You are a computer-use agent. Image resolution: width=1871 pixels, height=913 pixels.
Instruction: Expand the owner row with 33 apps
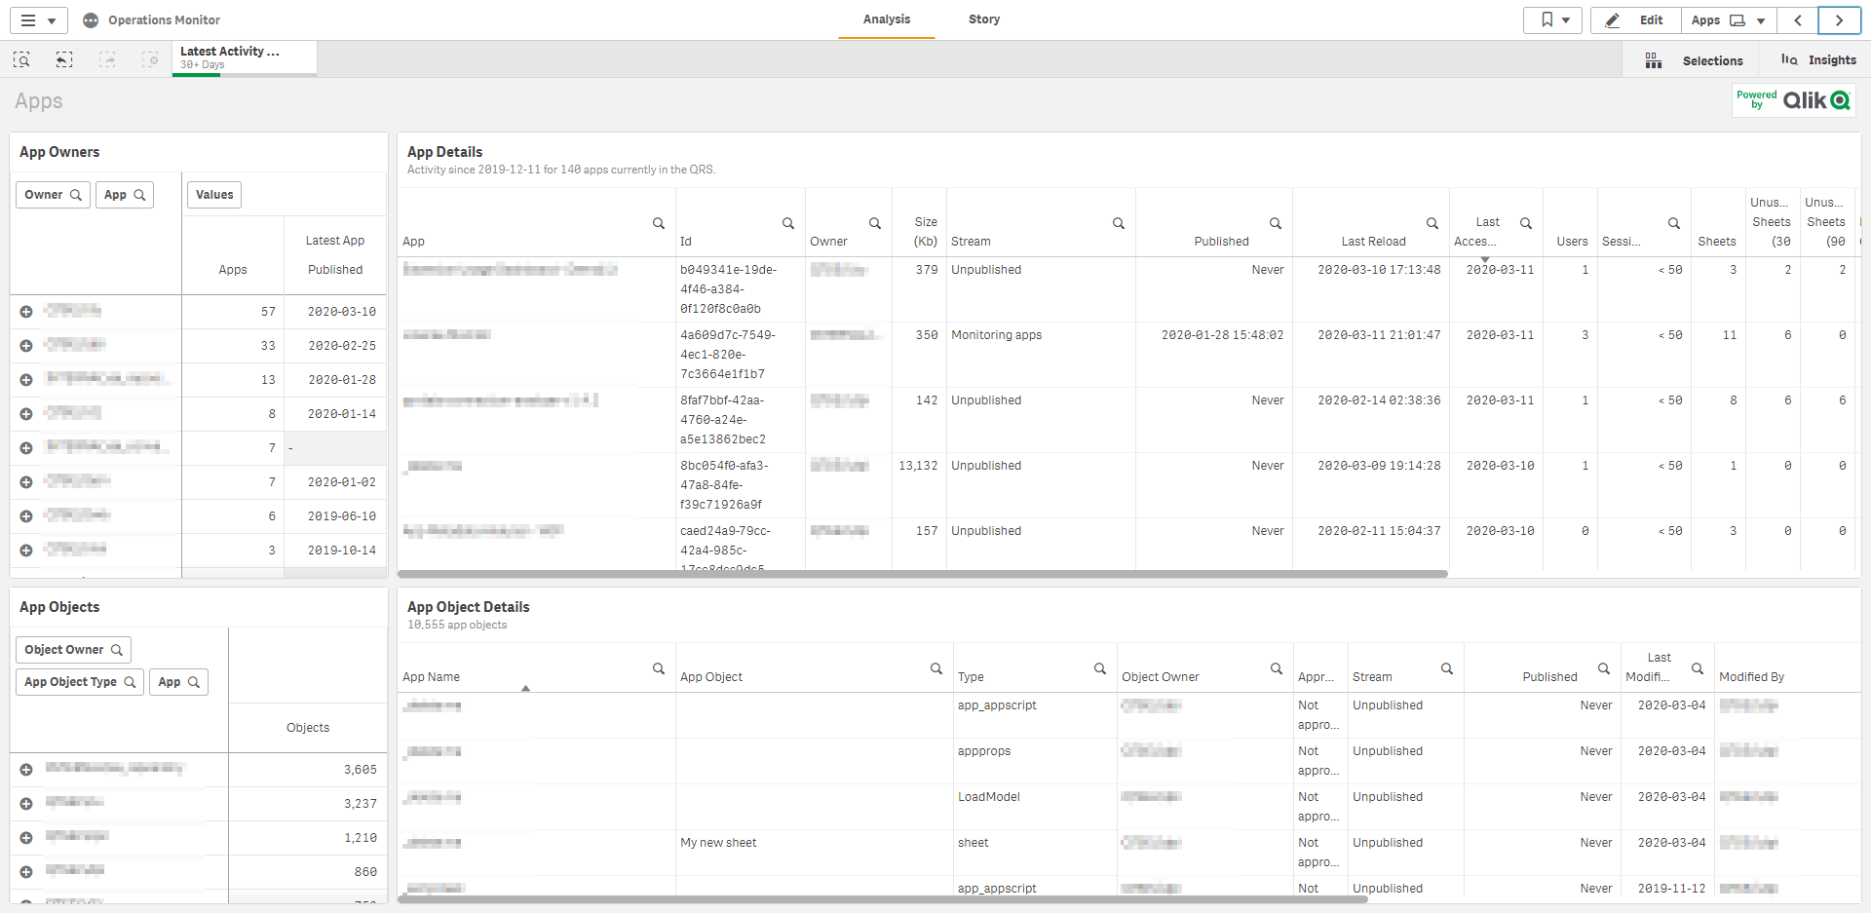(26, 346)
